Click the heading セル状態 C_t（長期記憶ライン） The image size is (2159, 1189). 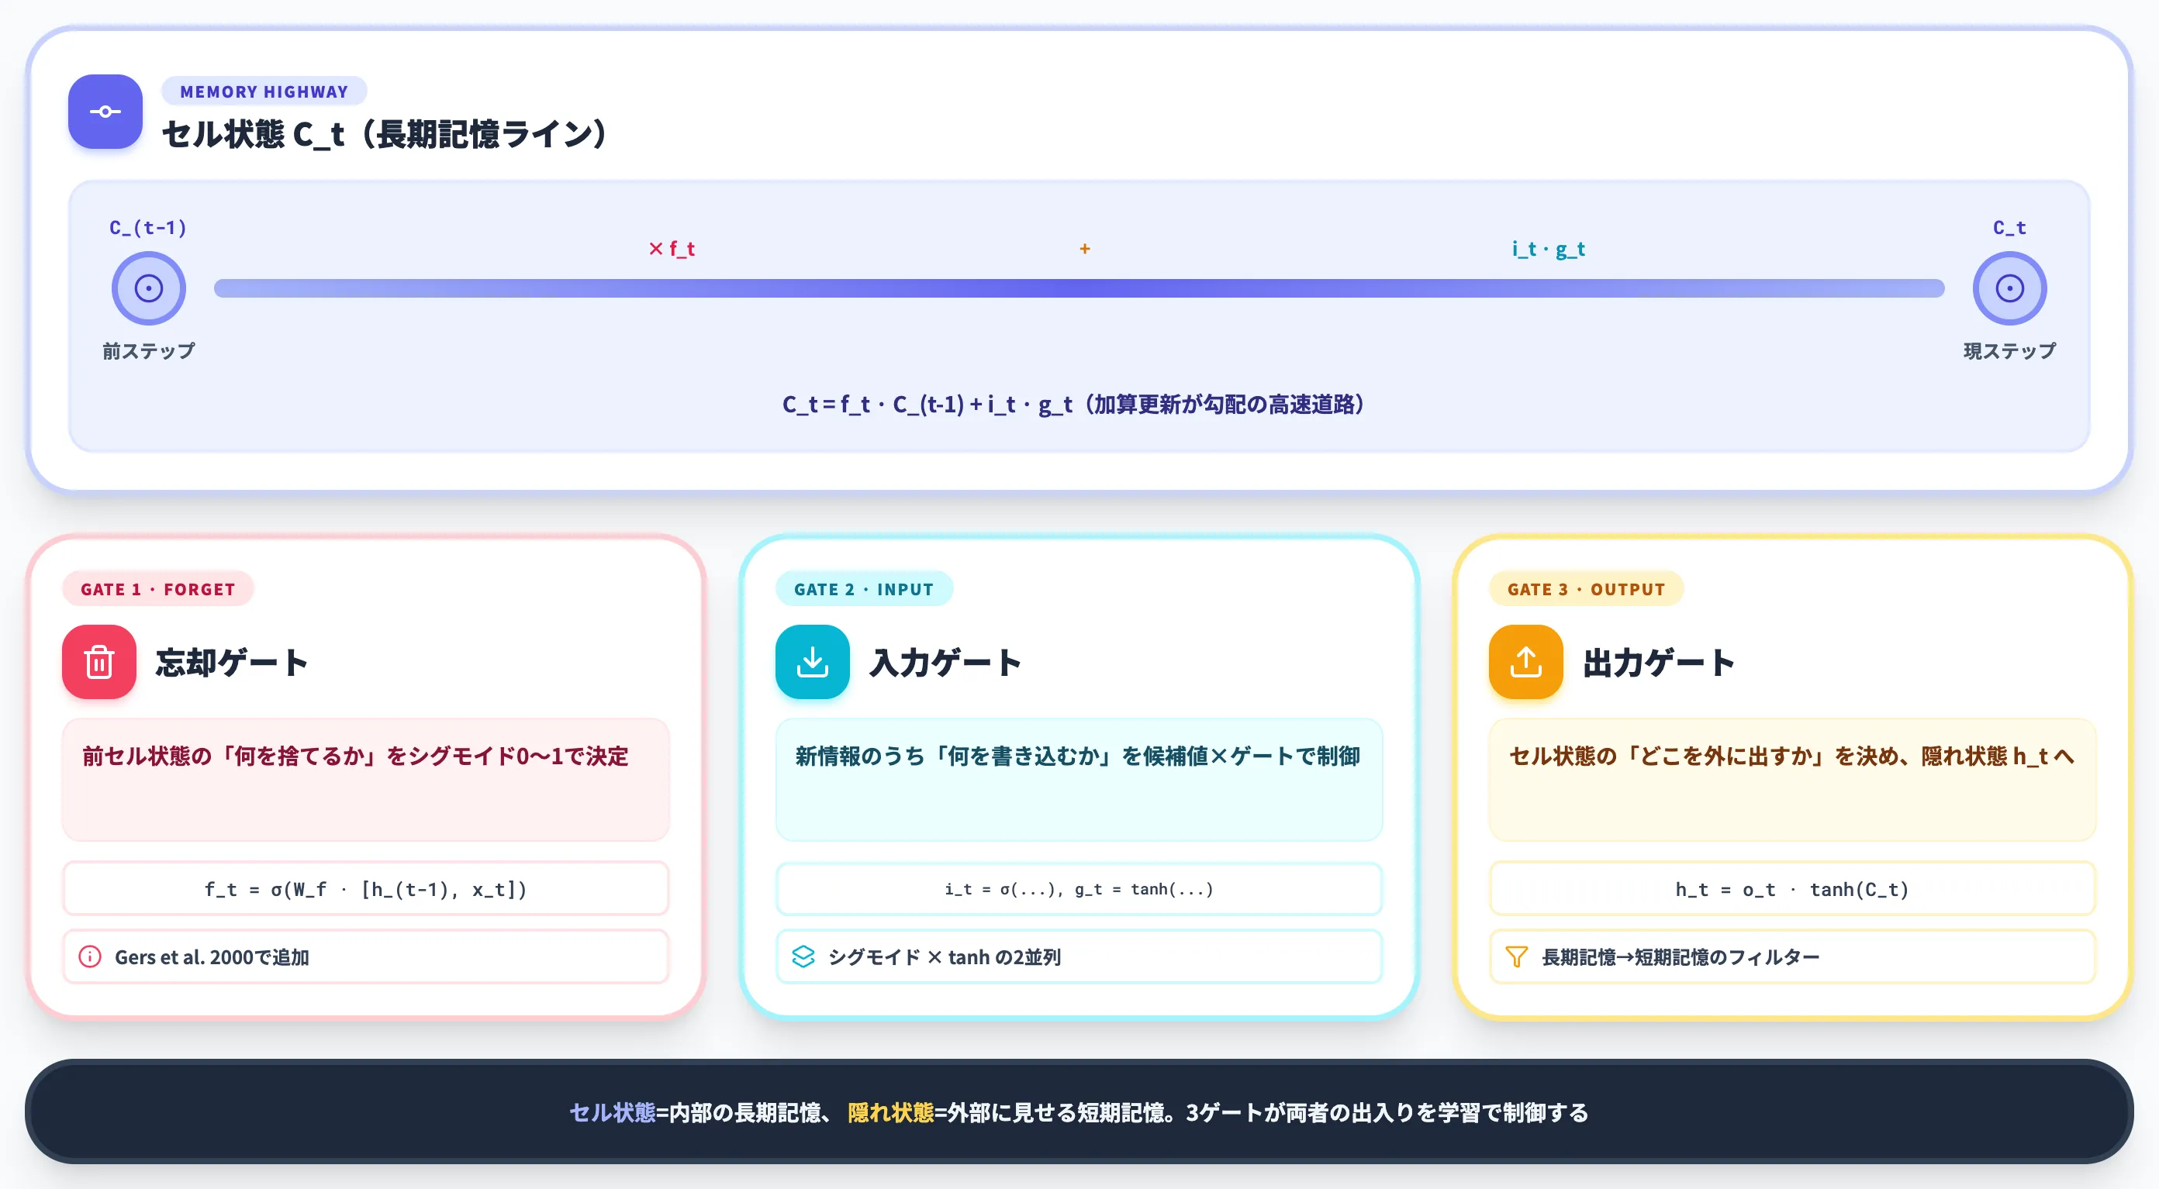(385, 134)
